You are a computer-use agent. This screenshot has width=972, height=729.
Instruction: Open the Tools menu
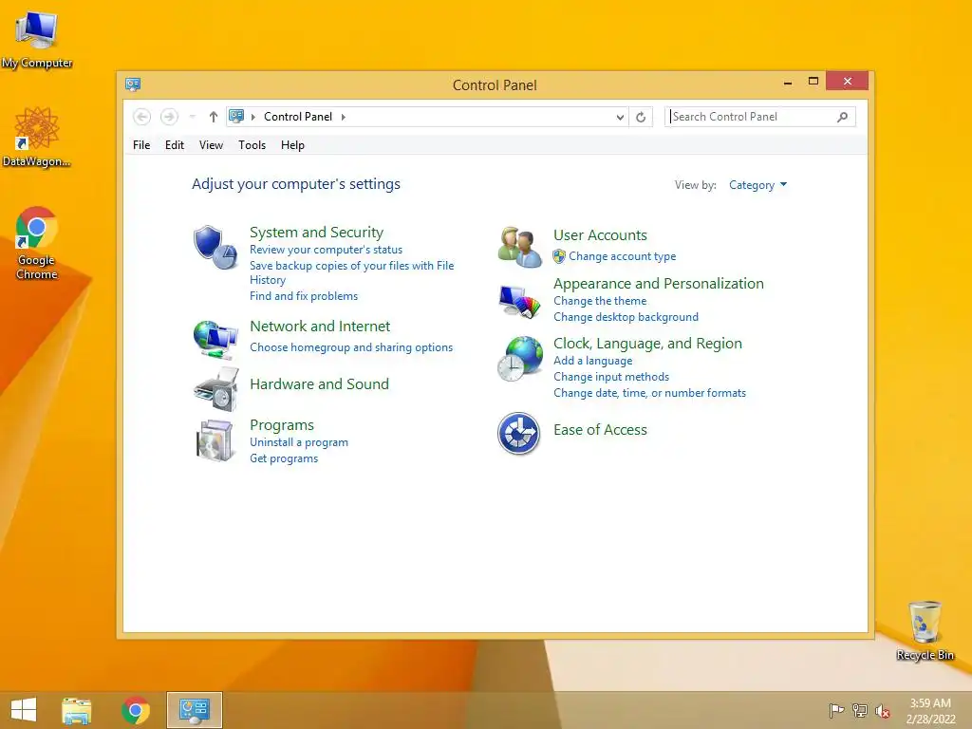point(252,145)
